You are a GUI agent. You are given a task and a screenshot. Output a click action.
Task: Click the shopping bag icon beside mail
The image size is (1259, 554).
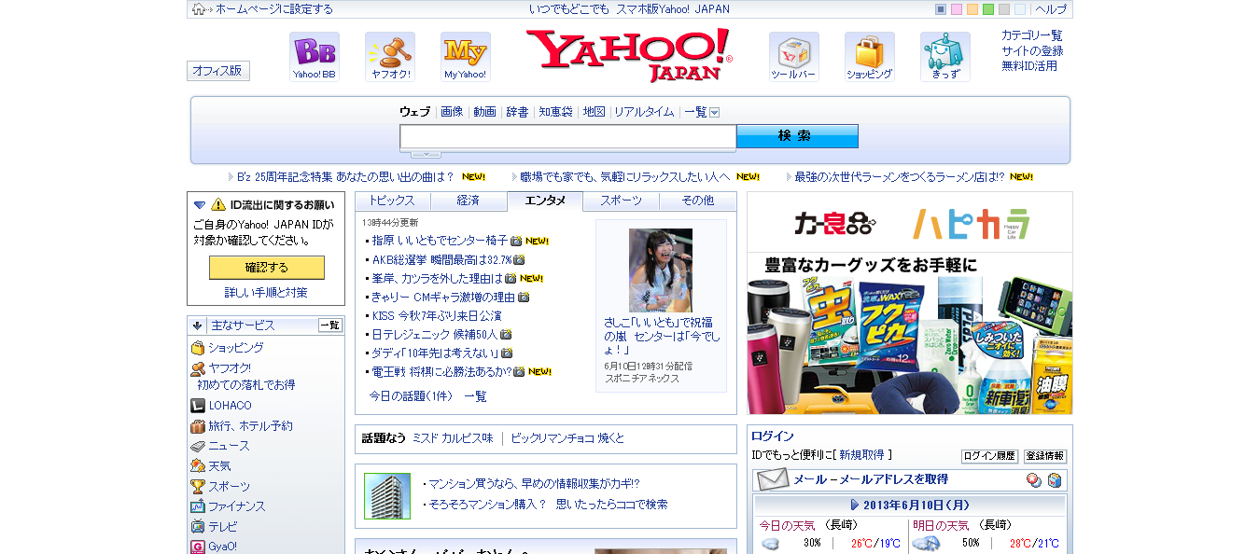pyautogui.click(x=1055, y=480)
